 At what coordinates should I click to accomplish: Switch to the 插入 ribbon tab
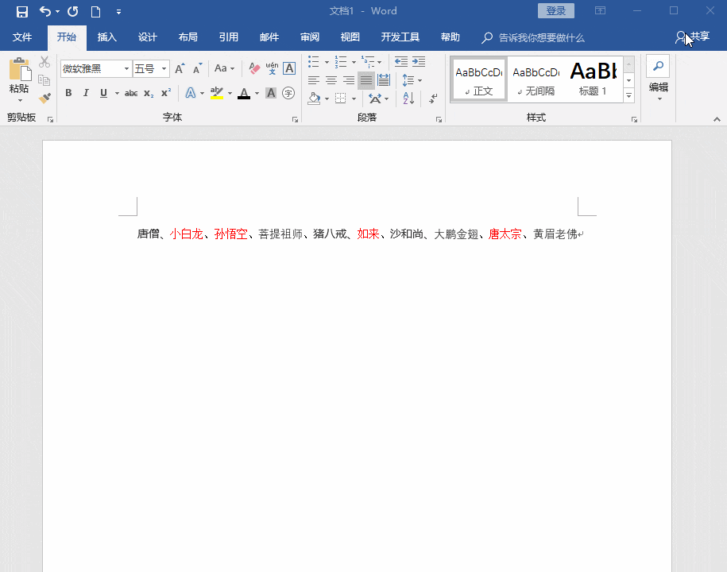tap(106, 37)
